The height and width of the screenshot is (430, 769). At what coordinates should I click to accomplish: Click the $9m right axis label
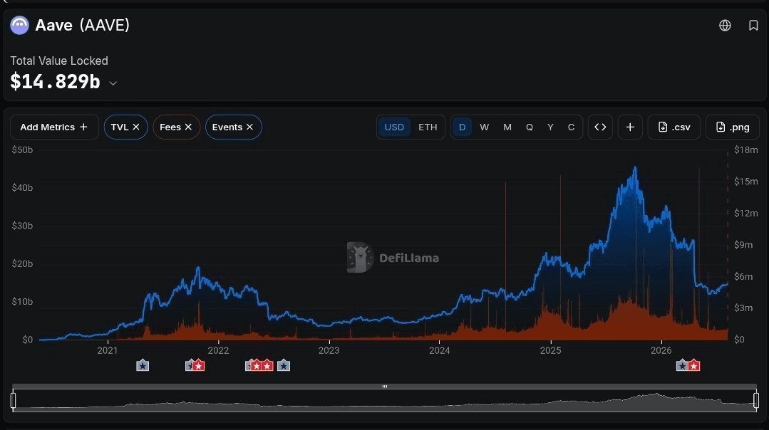click(x=743, y=245)
